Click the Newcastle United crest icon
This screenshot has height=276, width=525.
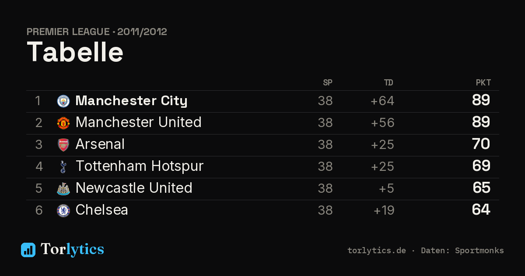click(x=63, y=189)
